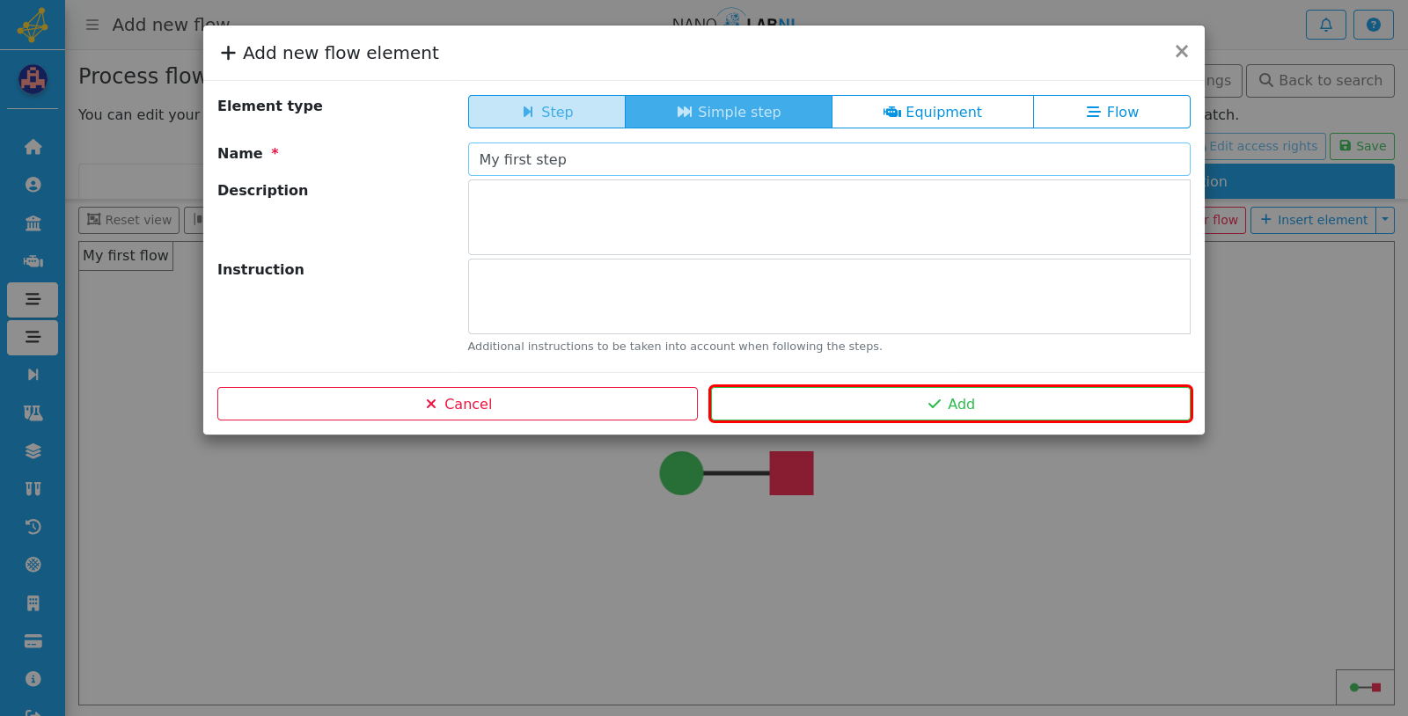Click the My first flow label
1408x716 pixels.
coord(126,256)
